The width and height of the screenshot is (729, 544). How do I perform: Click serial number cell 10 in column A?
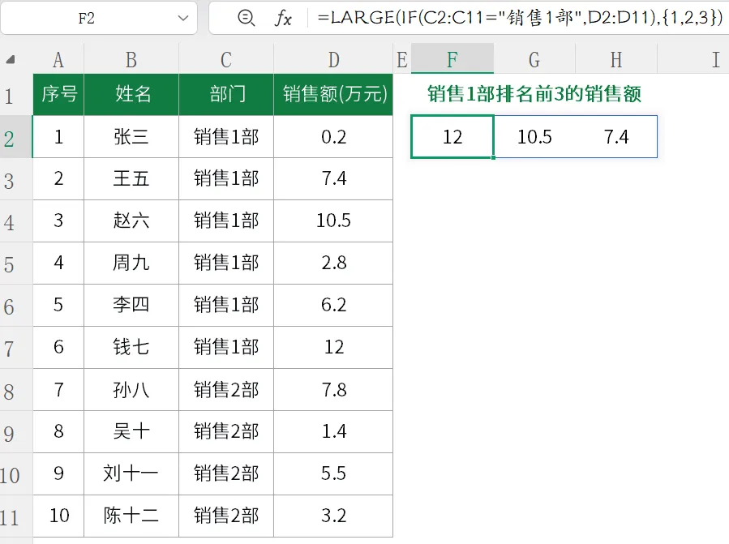click(58, 516)
